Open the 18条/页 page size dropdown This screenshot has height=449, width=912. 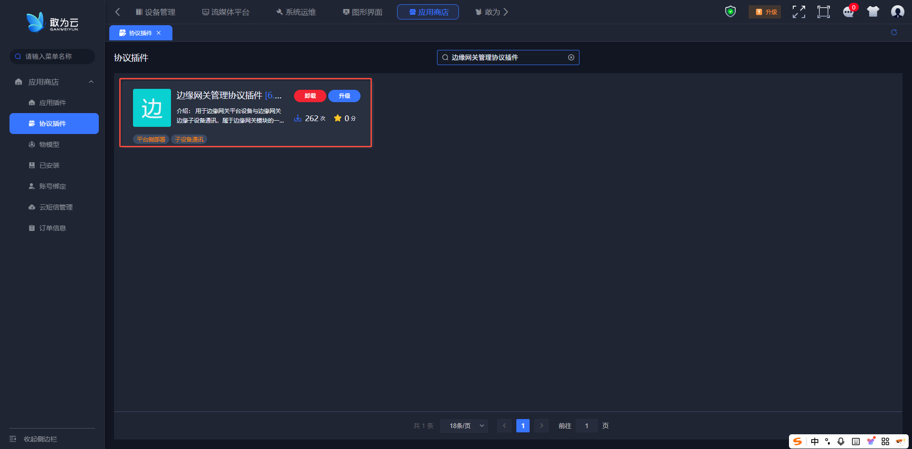pyautogui.click(x=464, y=426)
